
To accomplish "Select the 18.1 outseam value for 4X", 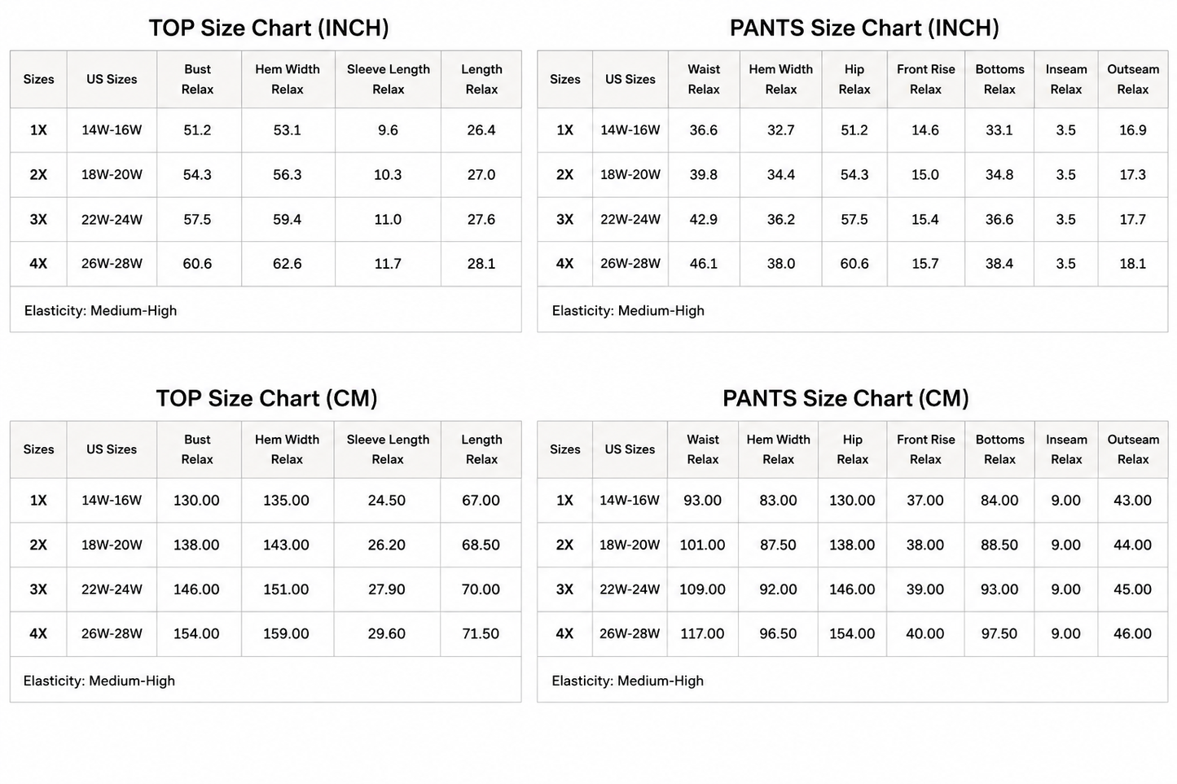I will click(1132, 264).
